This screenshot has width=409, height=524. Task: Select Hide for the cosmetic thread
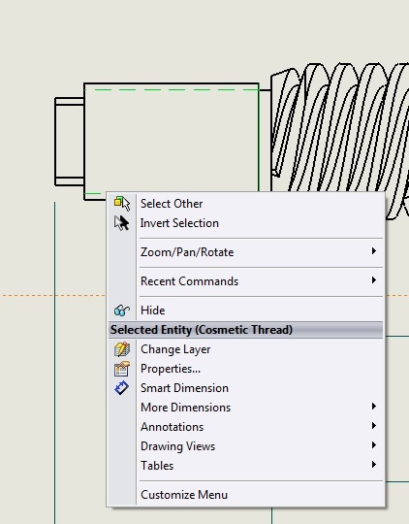point(245,311)
